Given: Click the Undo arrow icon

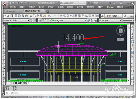Looking at the screenshot, I should 49,16.
